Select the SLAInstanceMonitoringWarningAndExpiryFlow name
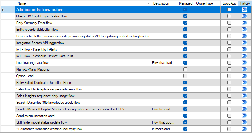The width and height of the screenshot is (252, 133). click(x=83, y=129)
